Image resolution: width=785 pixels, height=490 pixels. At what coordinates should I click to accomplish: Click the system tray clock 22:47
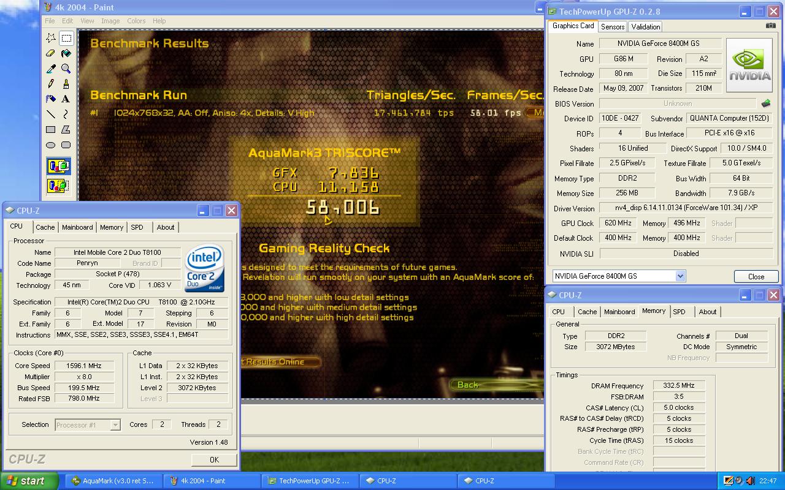tap(768, 481)
